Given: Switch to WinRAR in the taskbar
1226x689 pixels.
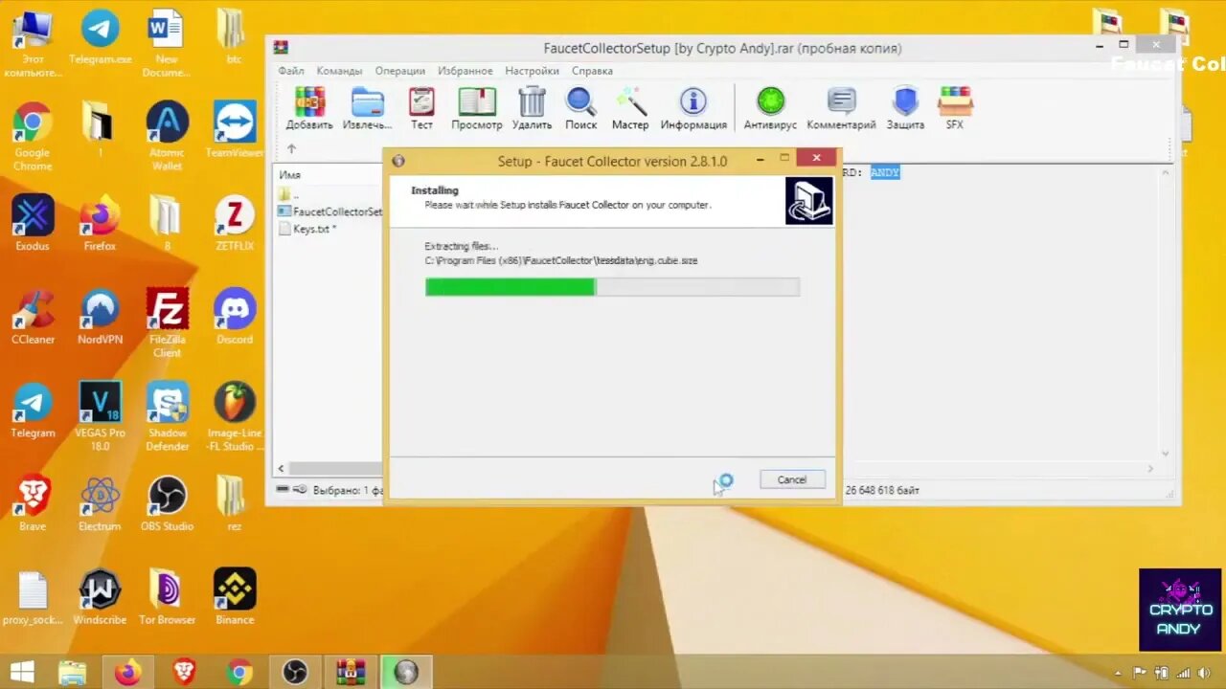Looking at the screenshot, I should 351,672.
